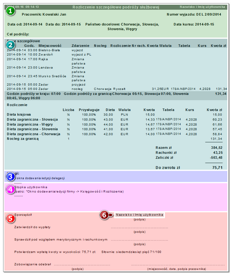Screen dimensions: 232x275
Task: Select the 'Pracownik: Kowalski Jan' text
Action: (44, 14)
